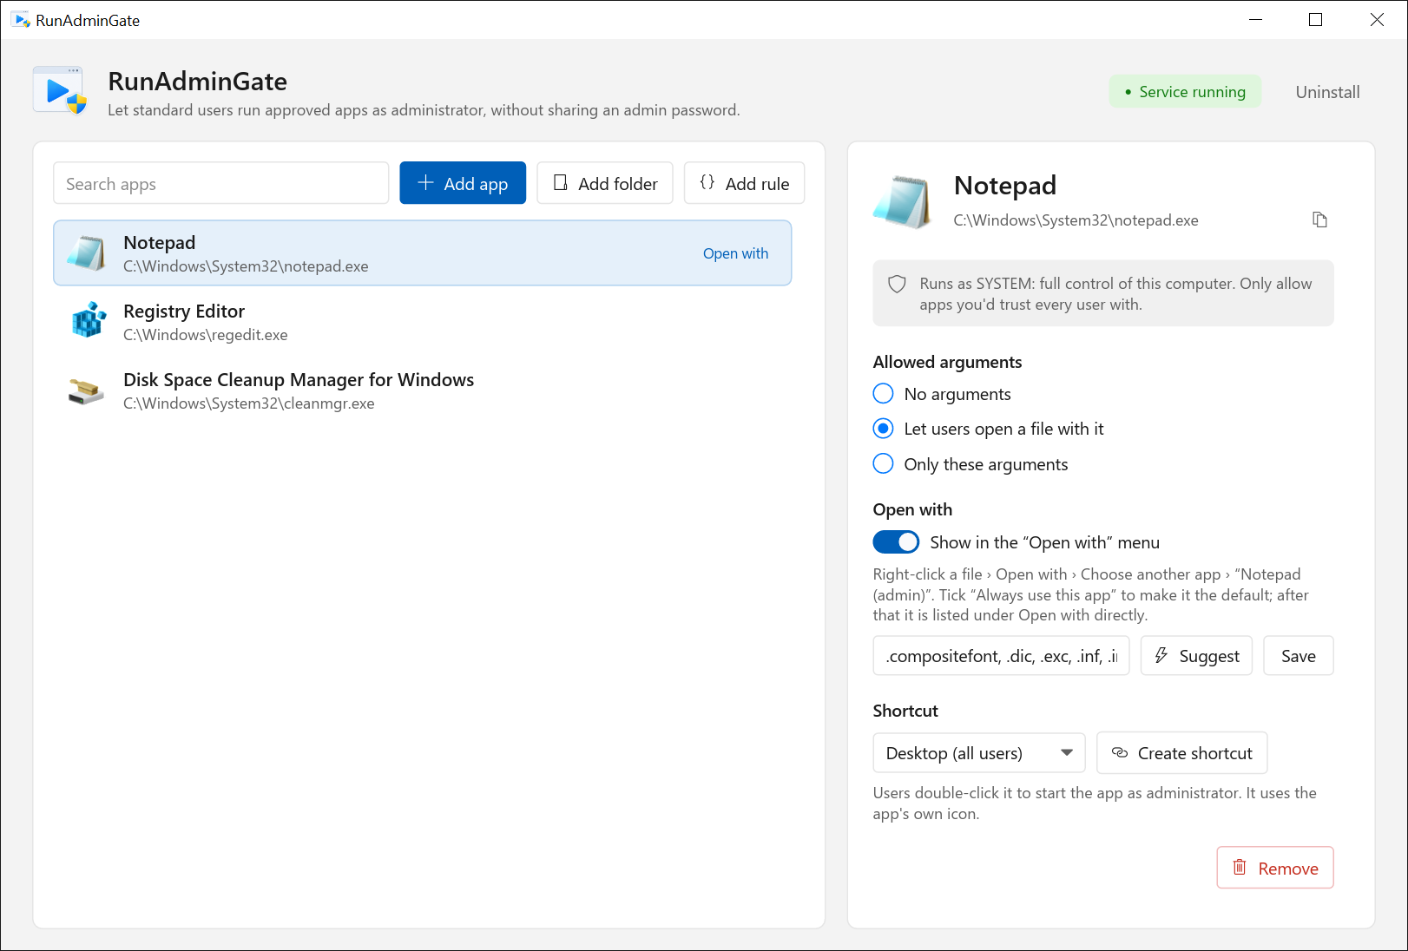The width and height of the screenshot is (1408, 951).
Task: Click the RunAdminGate logo in the header
Action: pos(60,91)
